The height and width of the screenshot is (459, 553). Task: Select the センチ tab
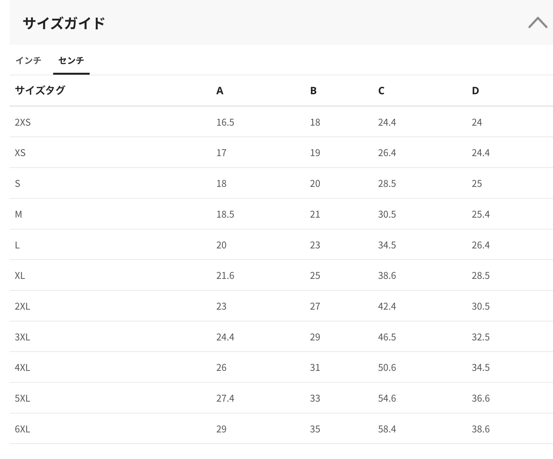[71, 60]
